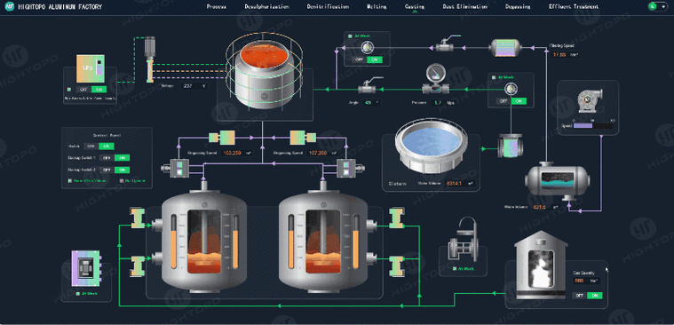Turn Gas Quantity burner ON
This screenshot has width=674, height=325.
(x=595, y=296)
